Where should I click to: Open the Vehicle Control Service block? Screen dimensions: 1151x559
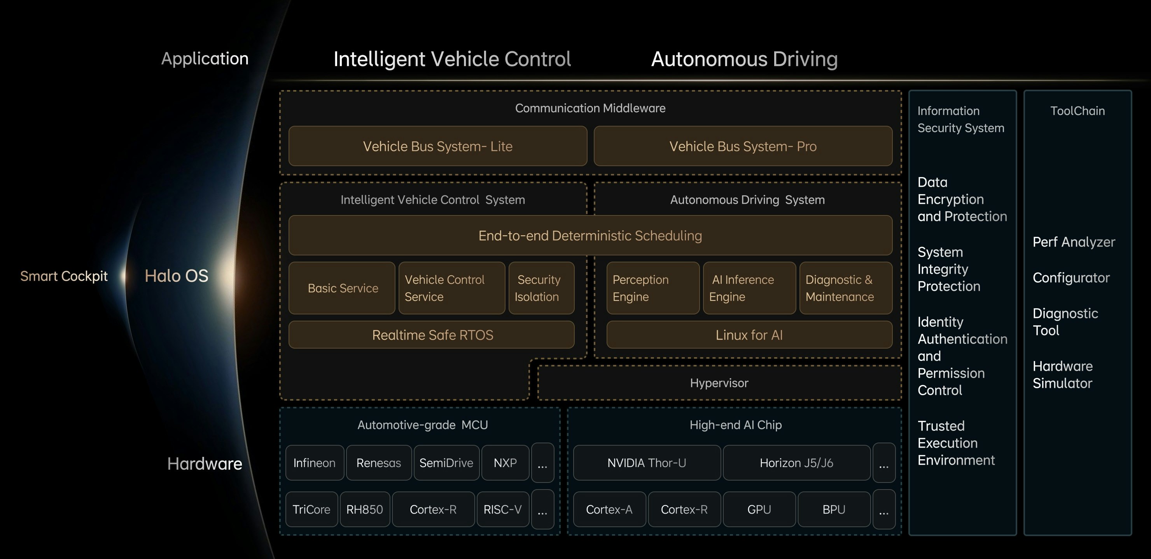[x=451, y=288]
